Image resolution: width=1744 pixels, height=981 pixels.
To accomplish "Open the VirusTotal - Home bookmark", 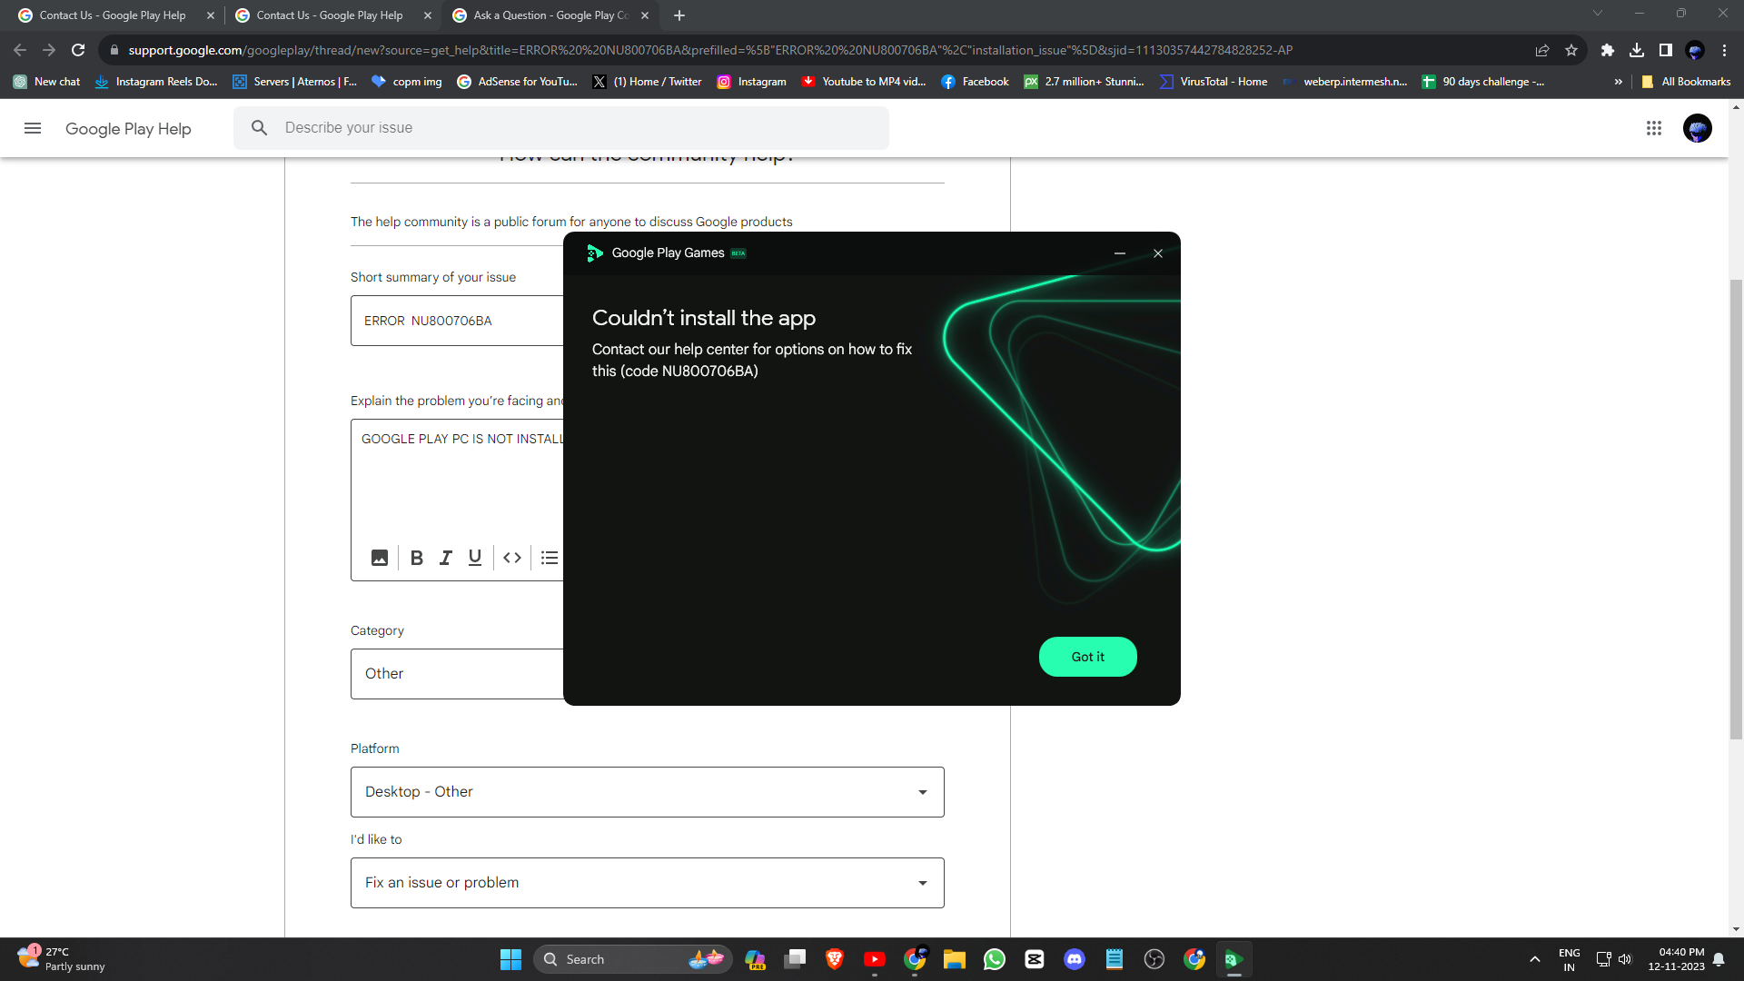I will [x=1214, y=82].
